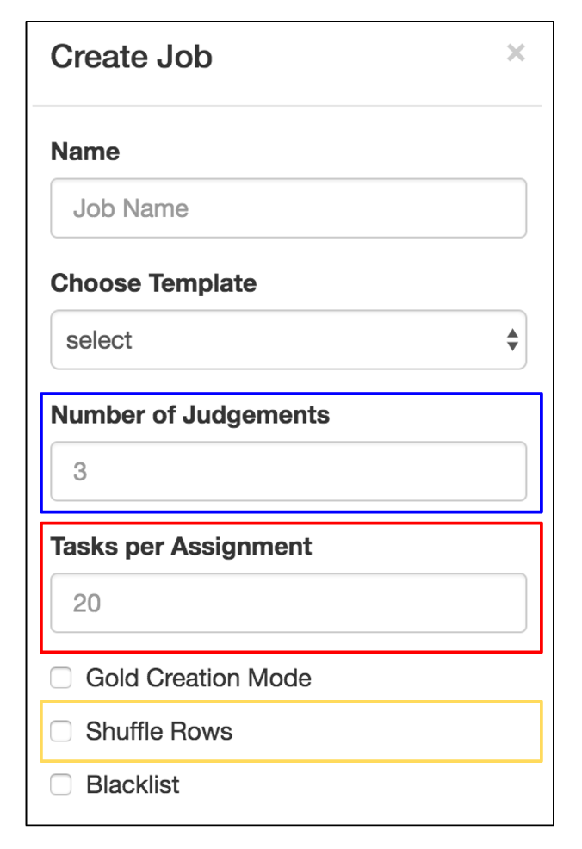Click the template dropdown's up arrow
Viewport: 582px width, 849px height.
point(512,333)
